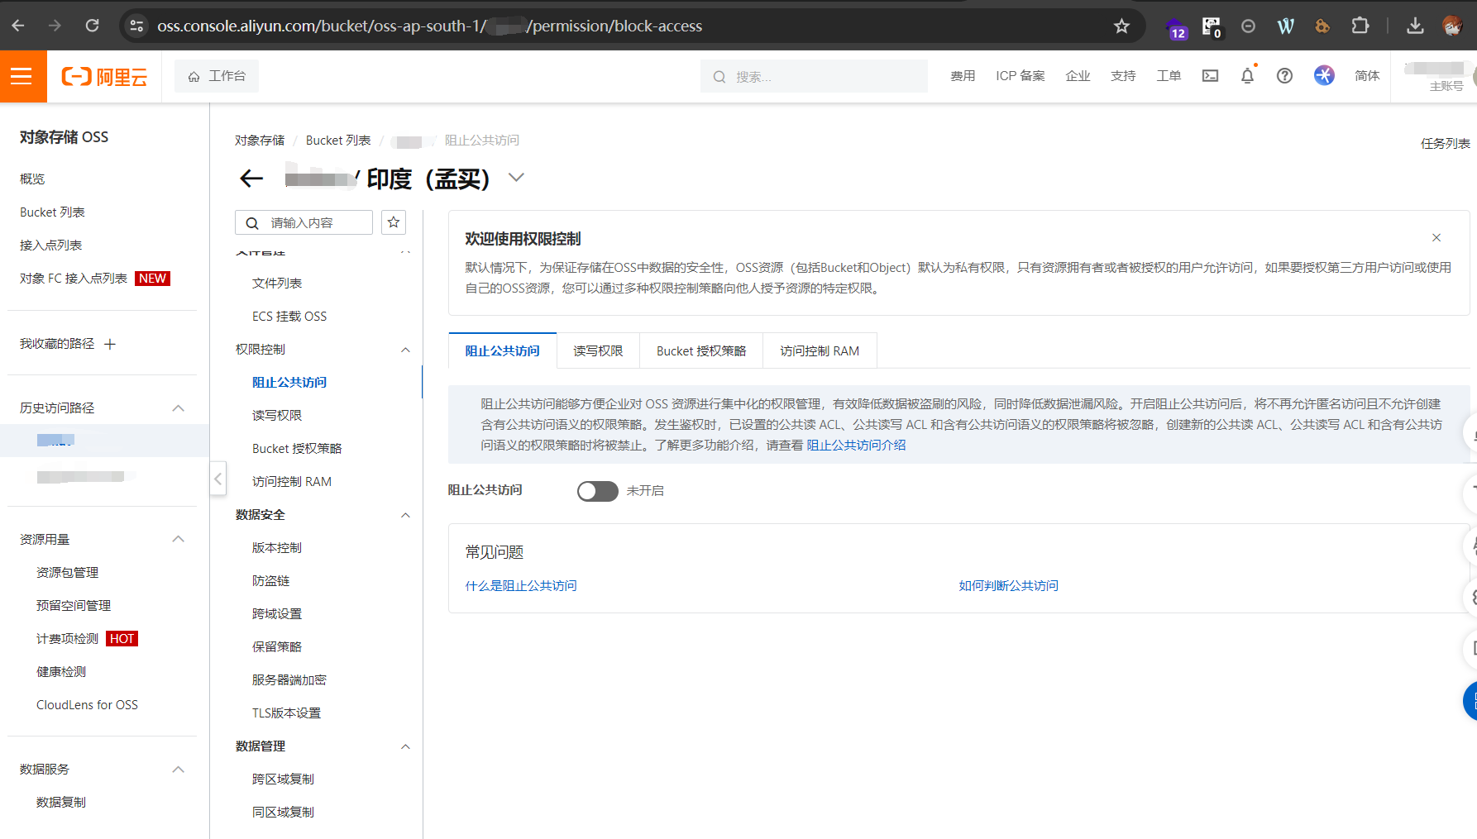Select 读写权限 in the bucket menu
Image resolution: width=1477 pixels, height=839 pixels.
click(x=277, y=415)
